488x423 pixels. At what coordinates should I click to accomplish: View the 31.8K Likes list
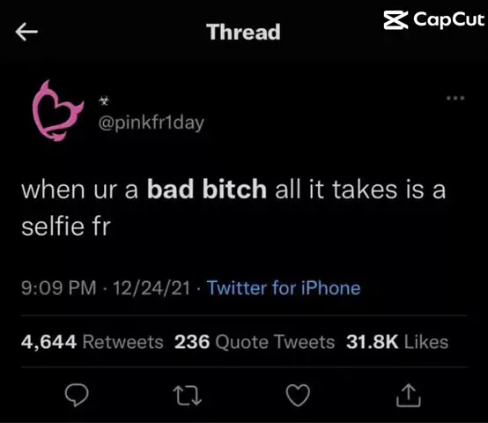397,342
